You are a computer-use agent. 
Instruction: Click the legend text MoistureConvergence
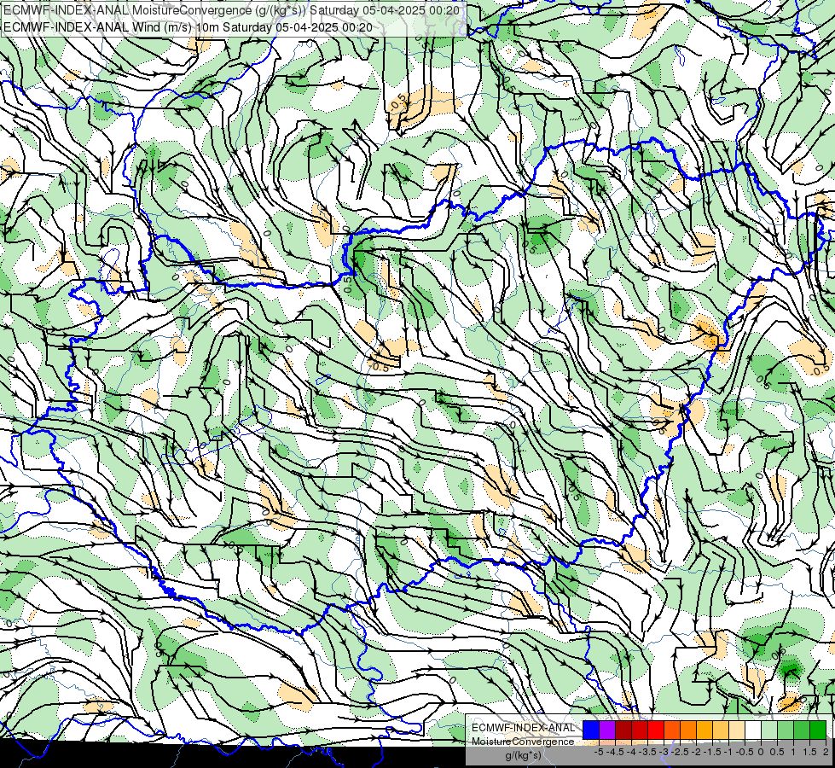click(523, 742)
